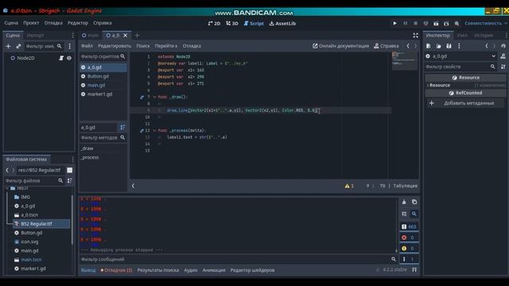Open the Отладчик bottom panel tab
Image resolution: width=509 pixels, height=286 pixels.
[x=117, y=270]
